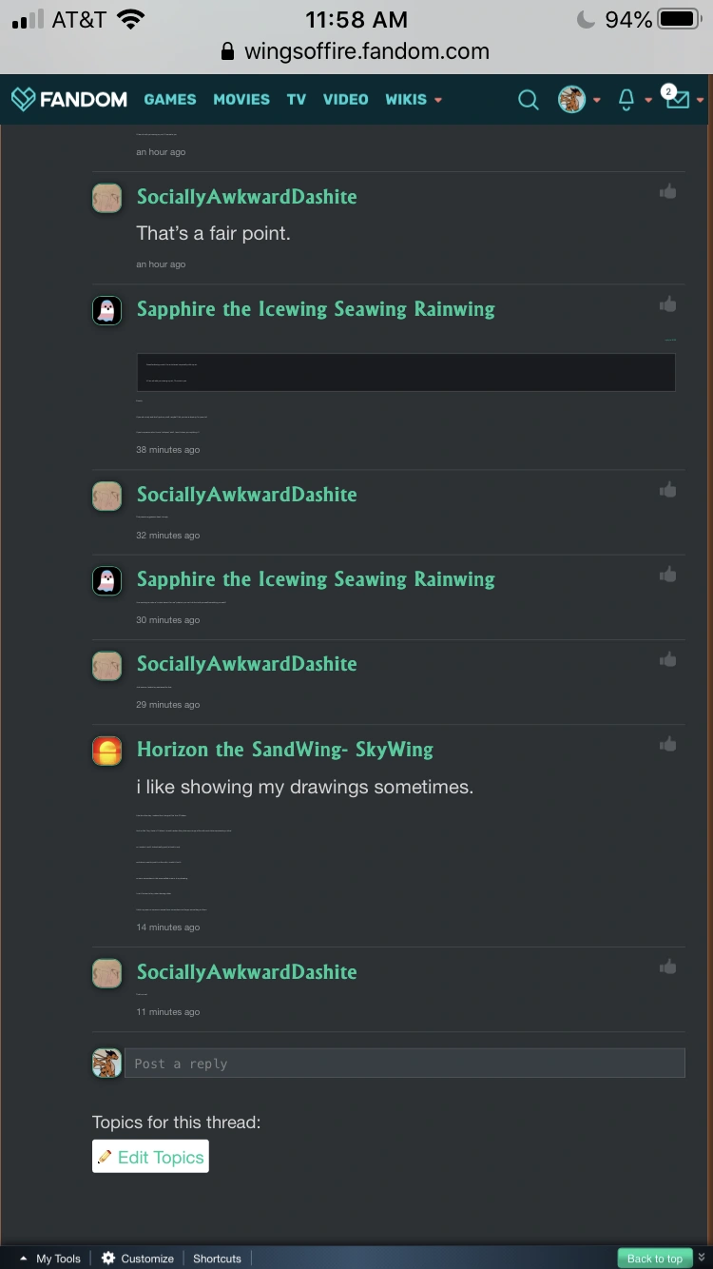Open the notifications bell icon
The width and height of the screenshot is (713, 1269).
(626, 99)
